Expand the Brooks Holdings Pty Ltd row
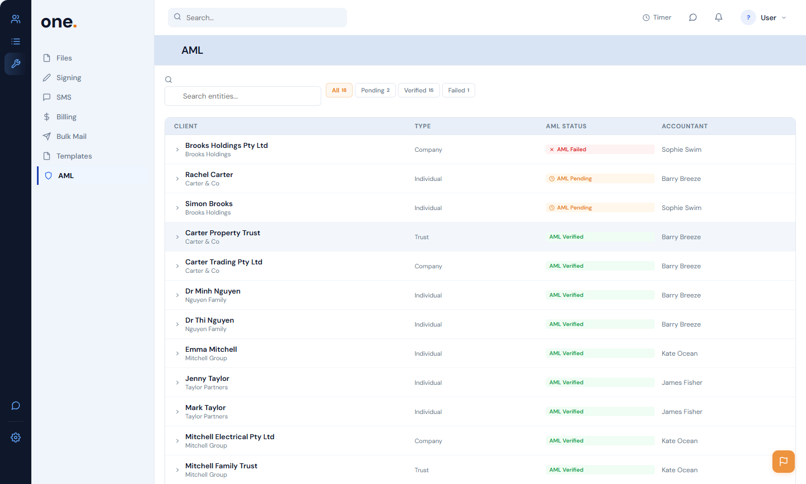 pyautogui.click(x=177, y=150)
